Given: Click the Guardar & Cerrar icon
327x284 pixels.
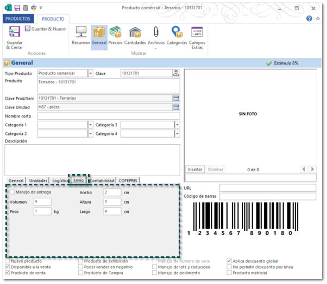Looking at the screenshot, I should (x=15, y=32).
